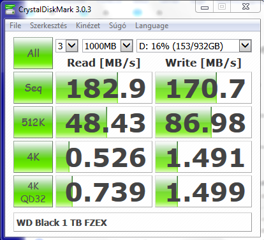The height and width of the screenshot is (240, 264).
Task: Expand the test size dropdown showing 1000MB
Action: (127, 45)
